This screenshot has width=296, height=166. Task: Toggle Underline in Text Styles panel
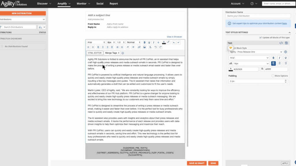(x=286, y=58)
